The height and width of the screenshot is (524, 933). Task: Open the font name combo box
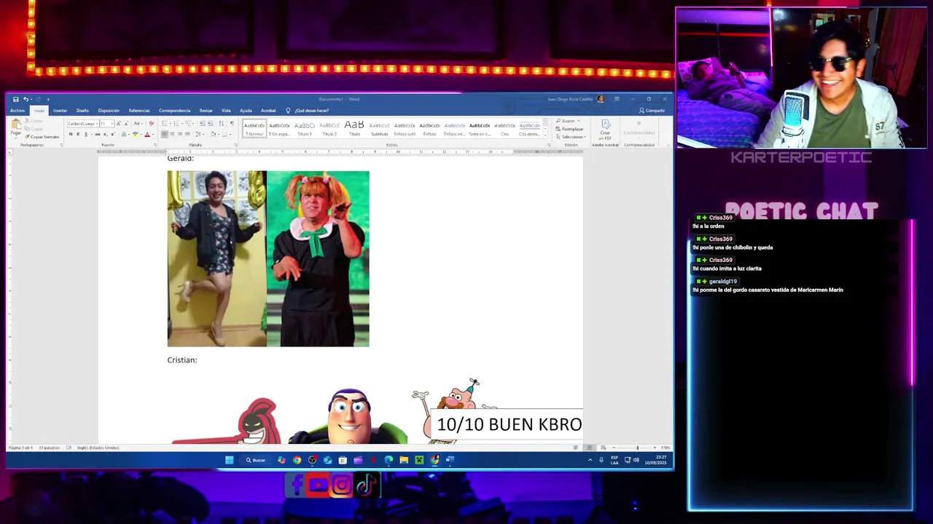tap(83, 124)
